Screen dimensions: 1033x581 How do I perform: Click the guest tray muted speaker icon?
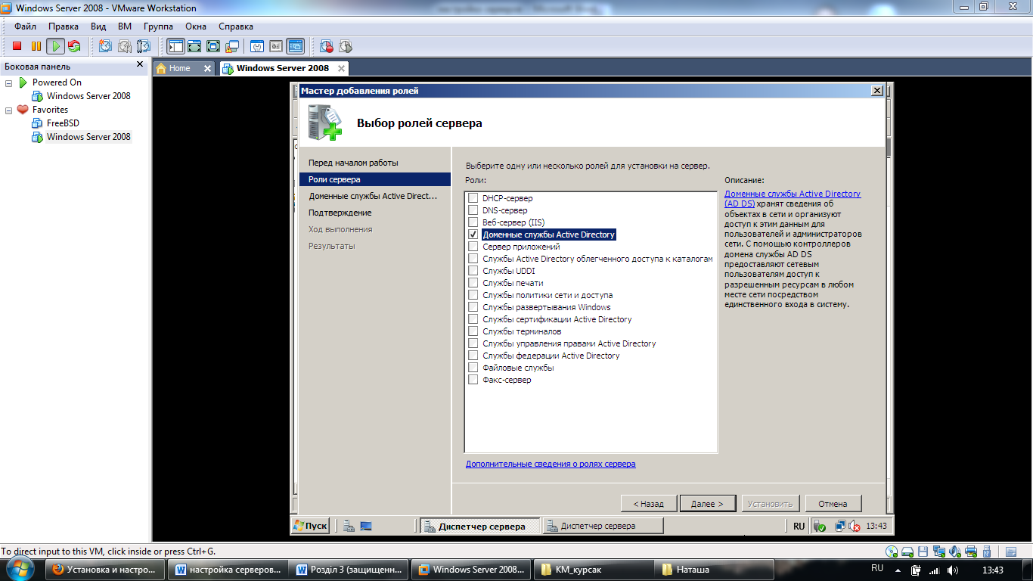[x=855, y=526]
